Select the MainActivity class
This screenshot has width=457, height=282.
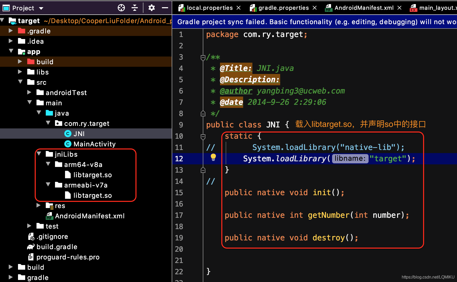(x=86, y=144)
